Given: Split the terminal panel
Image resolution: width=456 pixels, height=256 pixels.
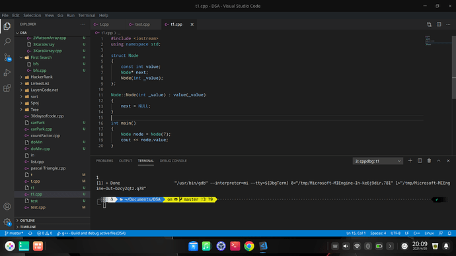Looking at the screenshot, I should tap(420, 161).
